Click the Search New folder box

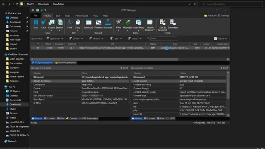[231, 4]
